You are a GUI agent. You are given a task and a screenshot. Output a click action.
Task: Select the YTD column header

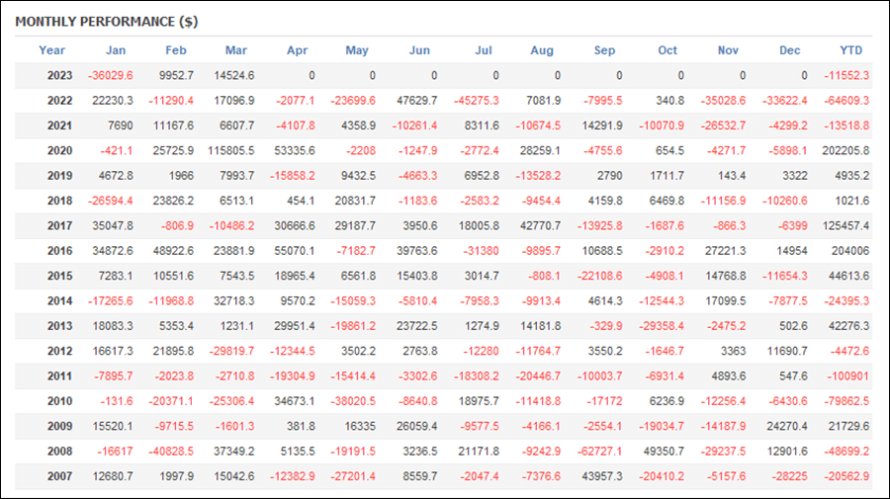pos(850,50)
